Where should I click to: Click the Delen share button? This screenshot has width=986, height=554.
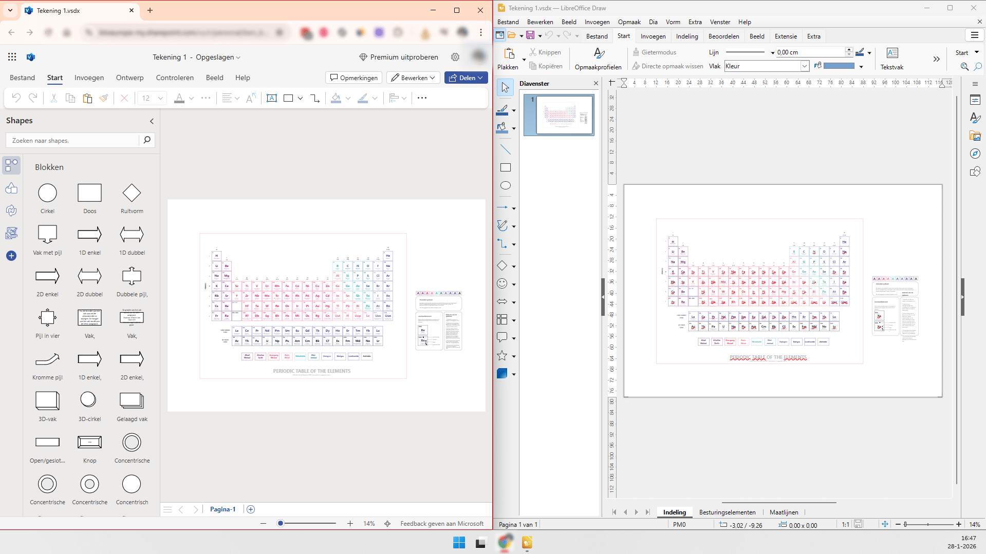point(466,78)
